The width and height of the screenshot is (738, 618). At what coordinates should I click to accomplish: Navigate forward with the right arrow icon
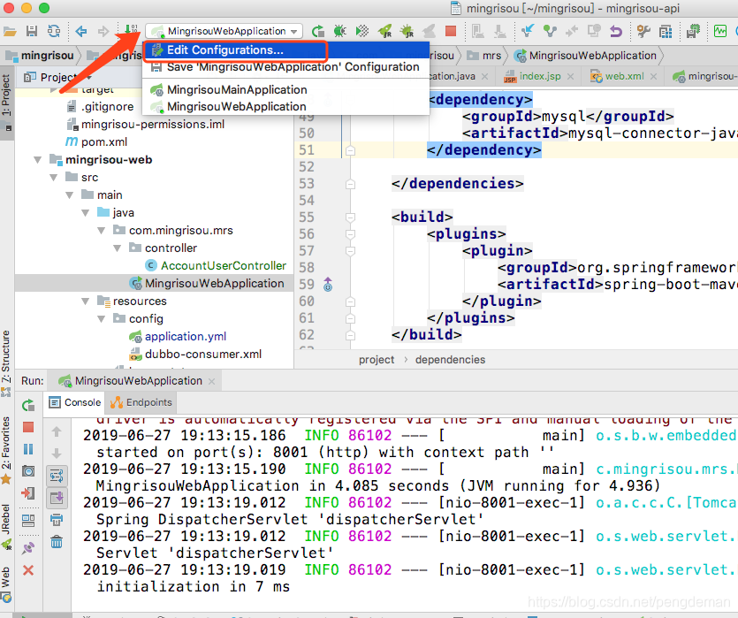(103, 32)
